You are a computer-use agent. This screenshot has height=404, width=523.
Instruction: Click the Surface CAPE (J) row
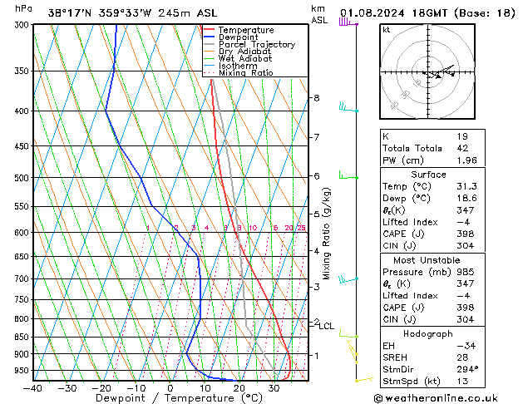pyautogui.click(x=432, y=234)
